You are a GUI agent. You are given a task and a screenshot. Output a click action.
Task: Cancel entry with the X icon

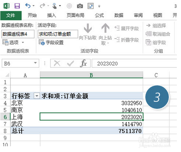pyautogui.click(x=57, y=64)
